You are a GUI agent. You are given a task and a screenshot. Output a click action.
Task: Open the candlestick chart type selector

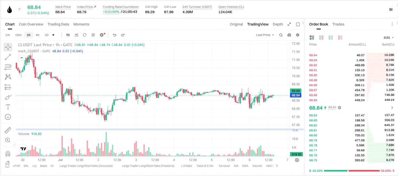(x=68, y=35)
